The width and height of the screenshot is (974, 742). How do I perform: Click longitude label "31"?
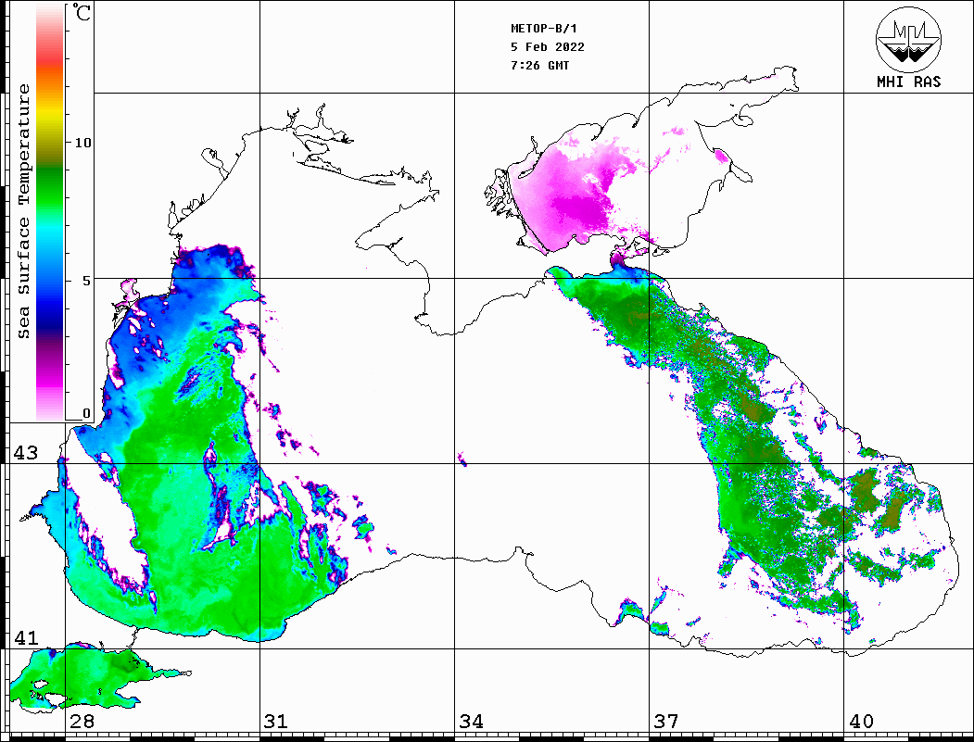point(276,721)
